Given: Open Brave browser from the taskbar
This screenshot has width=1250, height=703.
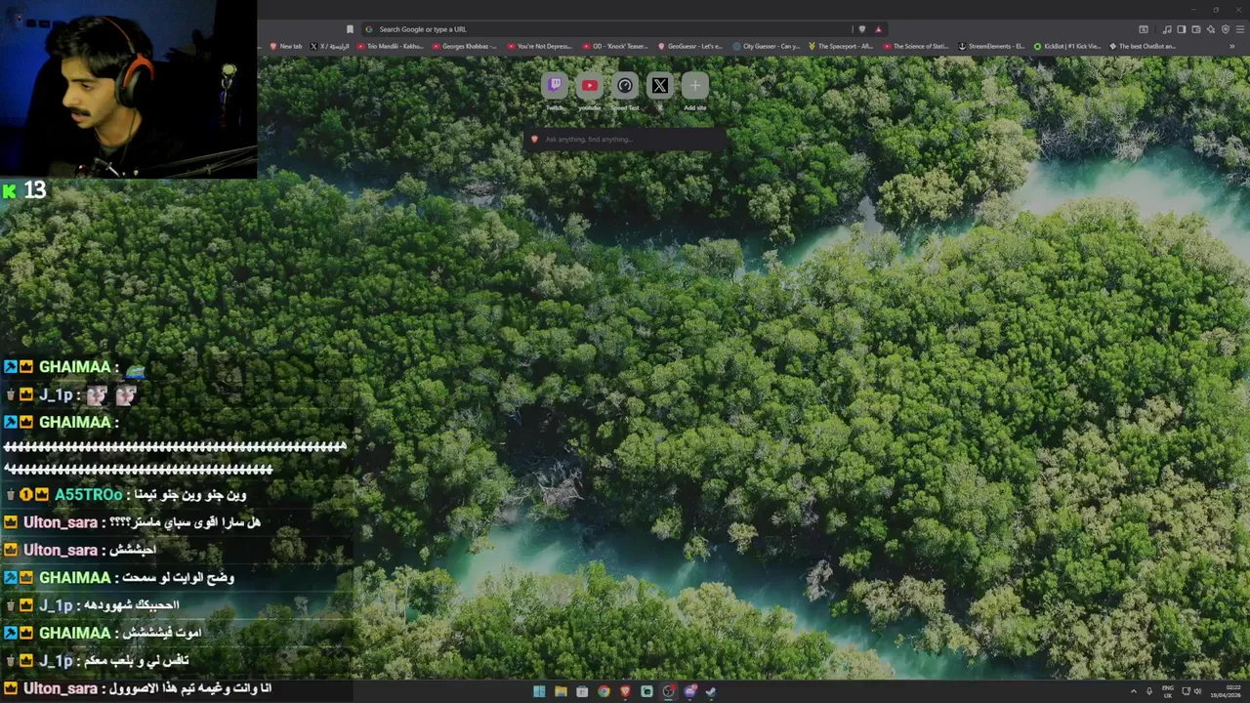Looking at the screenshot, I should pyautogui.click(x=625, y=691).
